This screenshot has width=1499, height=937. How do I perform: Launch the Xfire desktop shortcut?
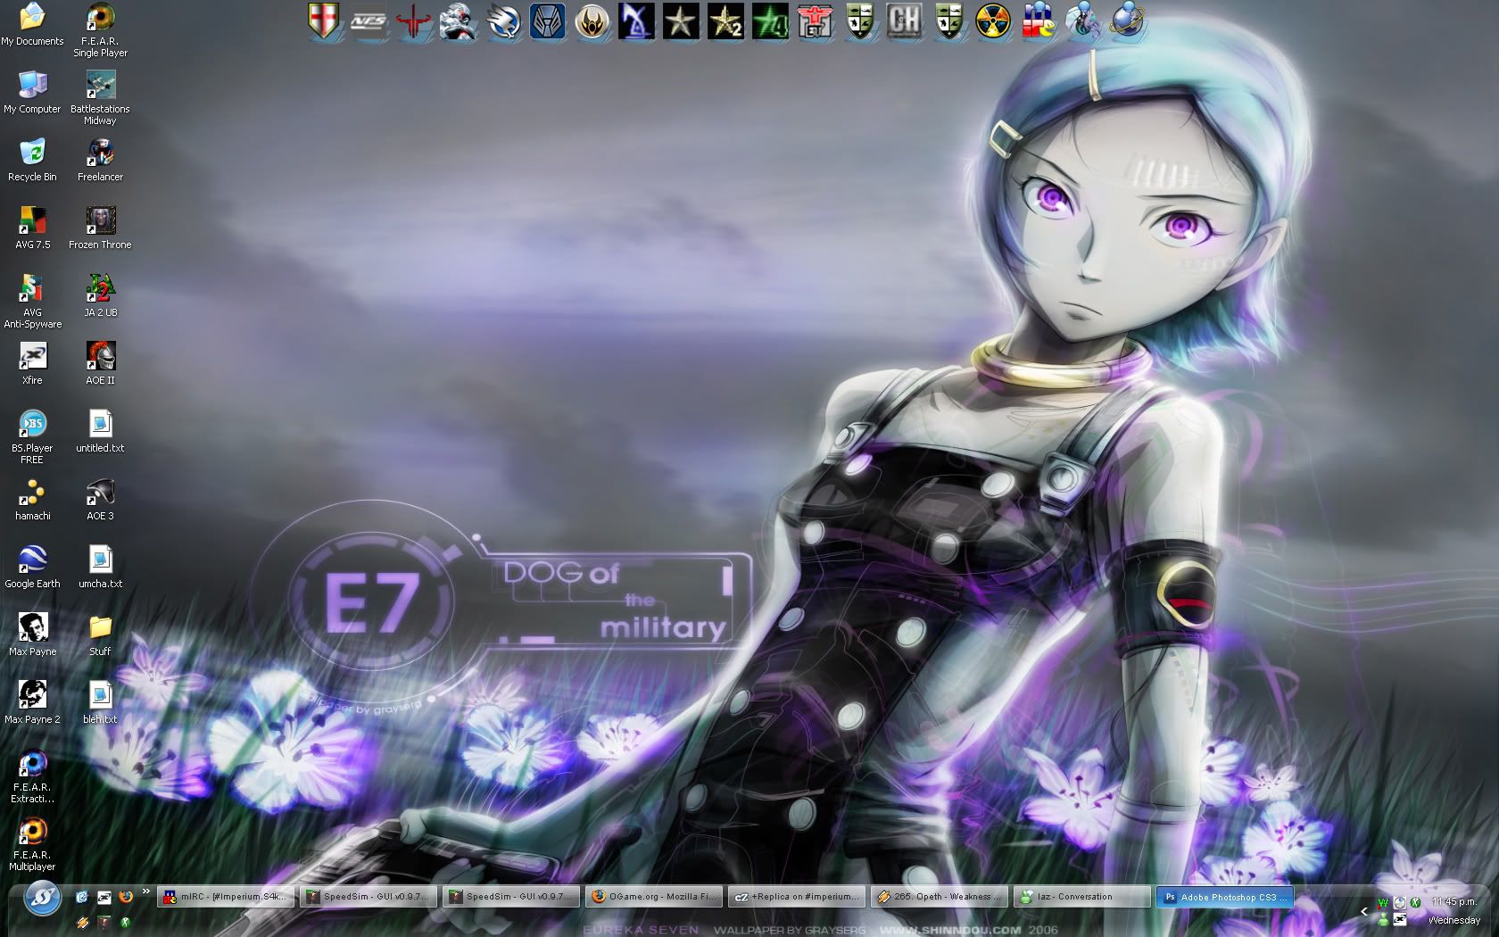click(32, 363)
